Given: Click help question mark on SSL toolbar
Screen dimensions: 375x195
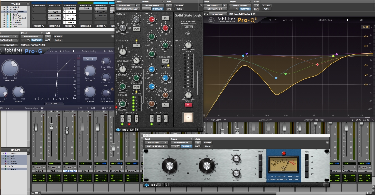Looking at the screenshot, I should [x=199, y=130].
